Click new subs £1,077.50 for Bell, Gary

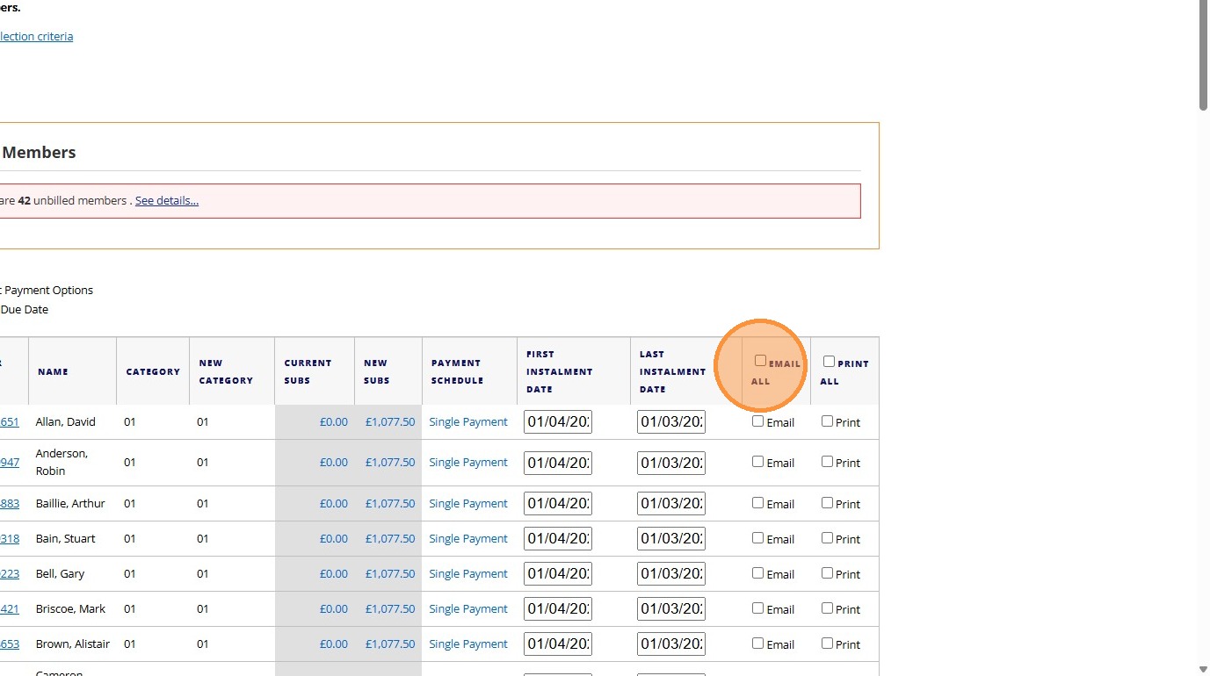coord(390,573)
